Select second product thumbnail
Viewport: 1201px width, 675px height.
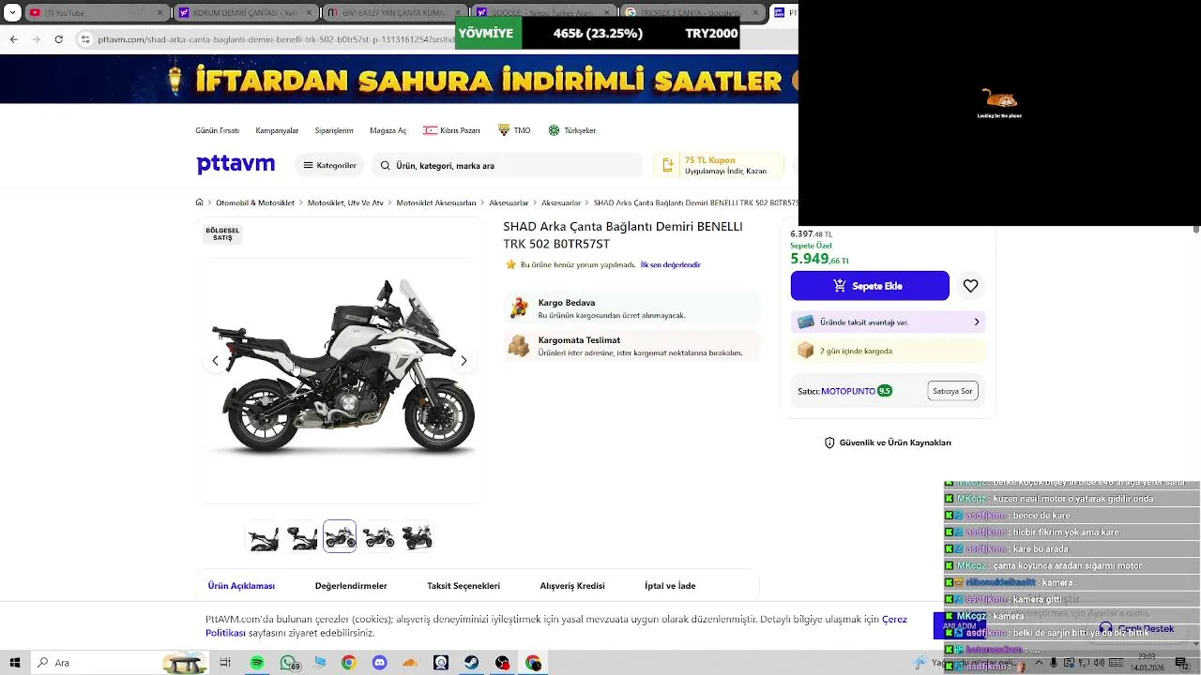[301, 537]
